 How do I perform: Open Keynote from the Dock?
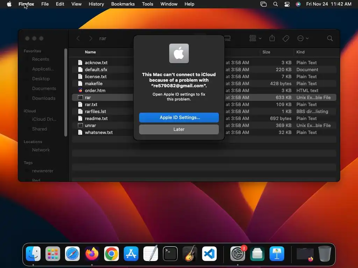(x=277, y=254)
